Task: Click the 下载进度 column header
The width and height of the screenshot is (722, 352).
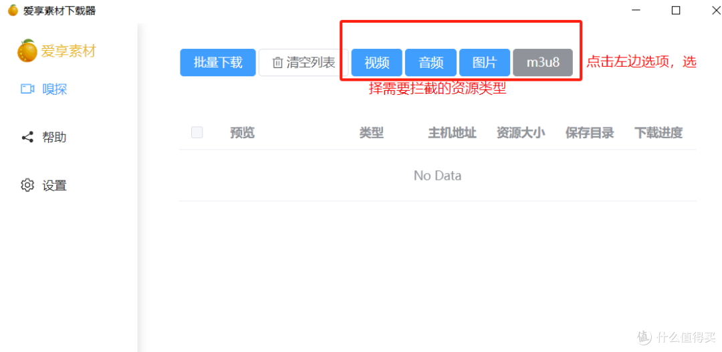Action: (x=658, y=133)
